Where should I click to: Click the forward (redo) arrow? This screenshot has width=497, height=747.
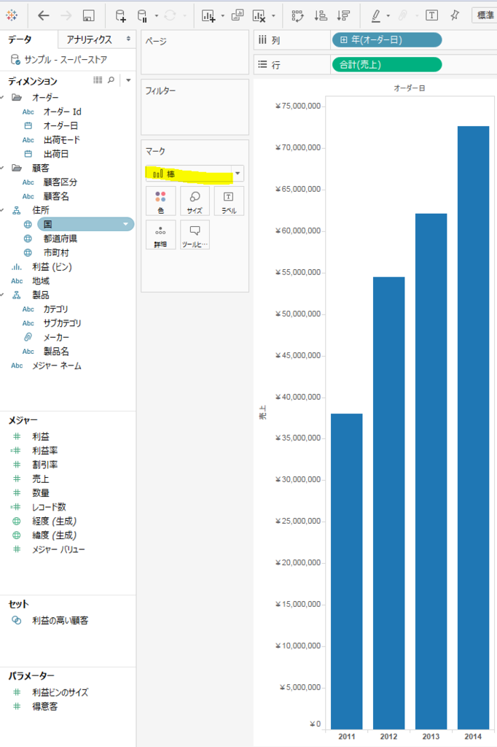[66, 15]
